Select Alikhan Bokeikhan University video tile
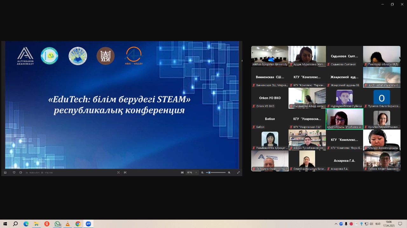Screen dimensions: 407x228 (x=270, y=56)
